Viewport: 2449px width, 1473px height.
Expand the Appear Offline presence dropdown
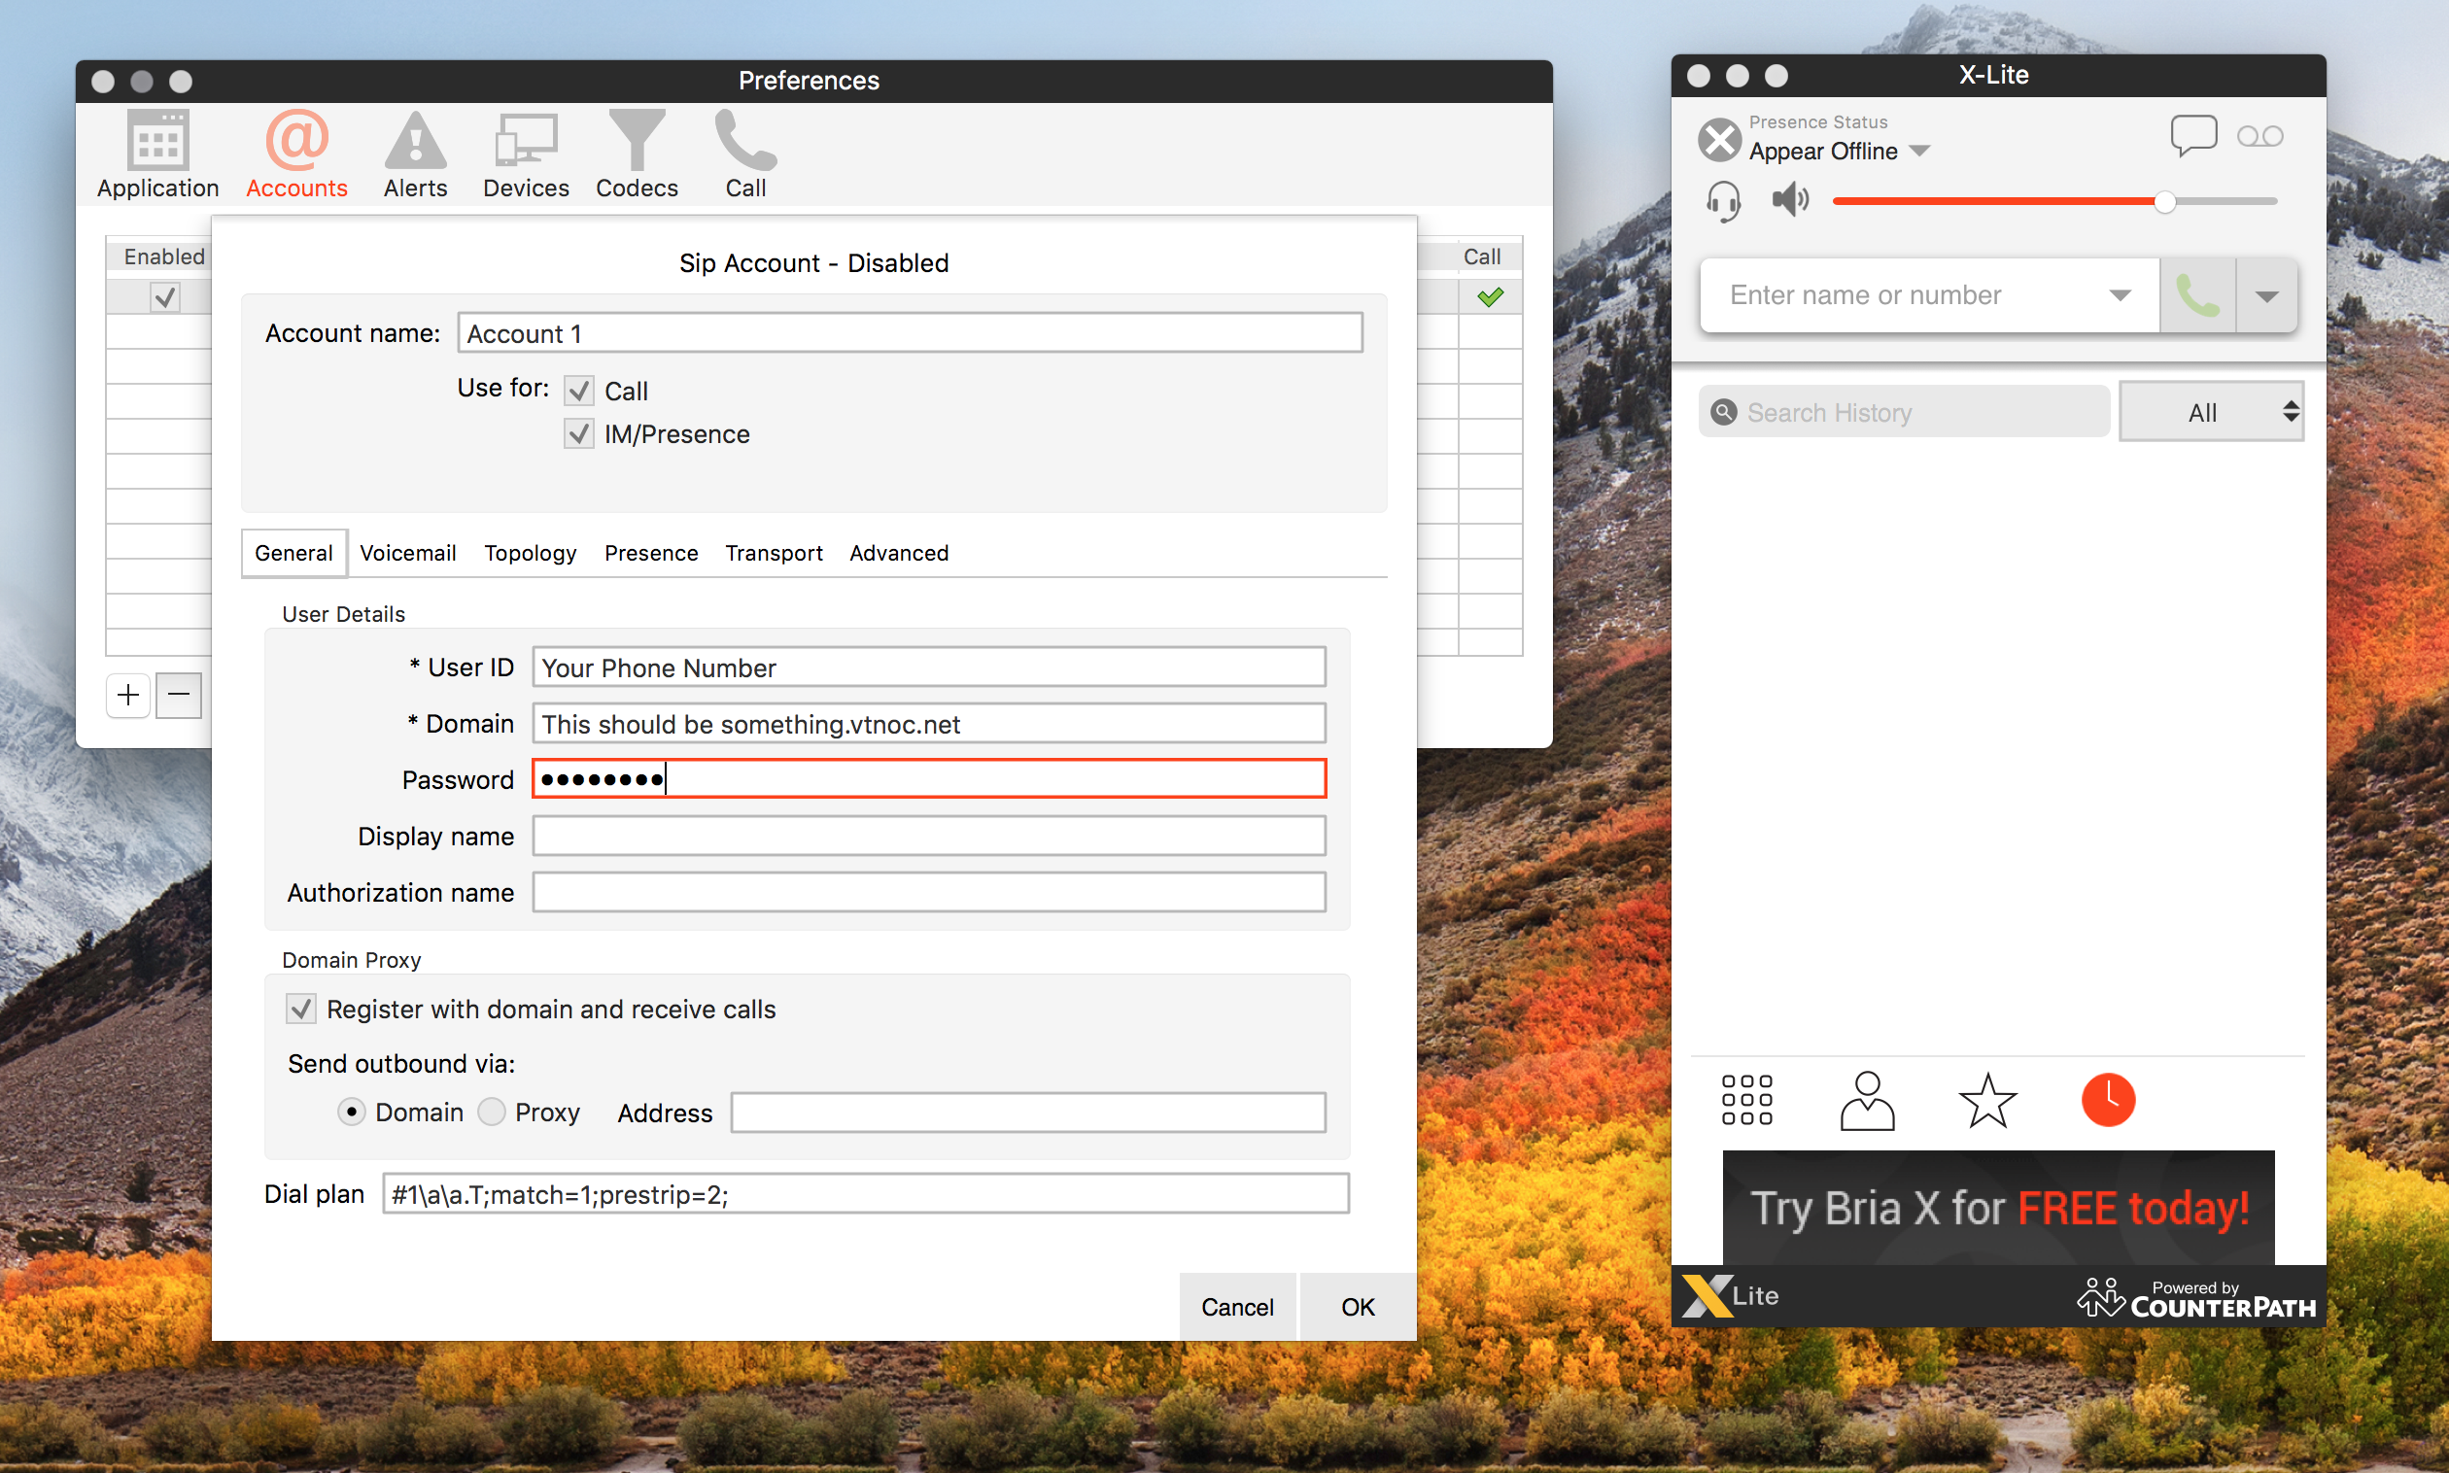pyautogui.click(x=1920, y=151)
